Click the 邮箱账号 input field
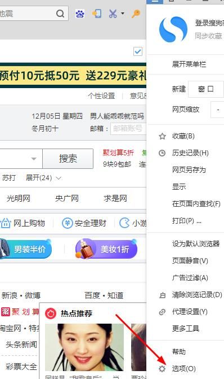Screen dimensions: 224x379 [x=128, y=128]
